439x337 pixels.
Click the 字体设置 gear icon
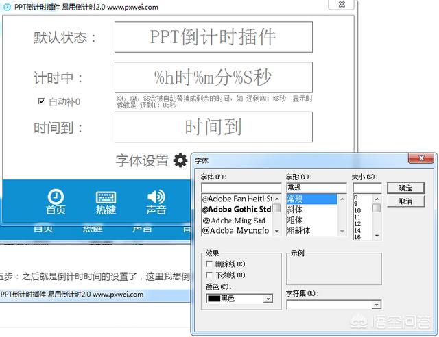[180, 160]
